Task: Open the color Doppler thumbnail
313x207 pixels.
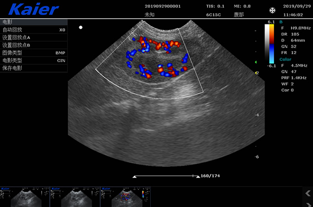Action: point(126,197)
